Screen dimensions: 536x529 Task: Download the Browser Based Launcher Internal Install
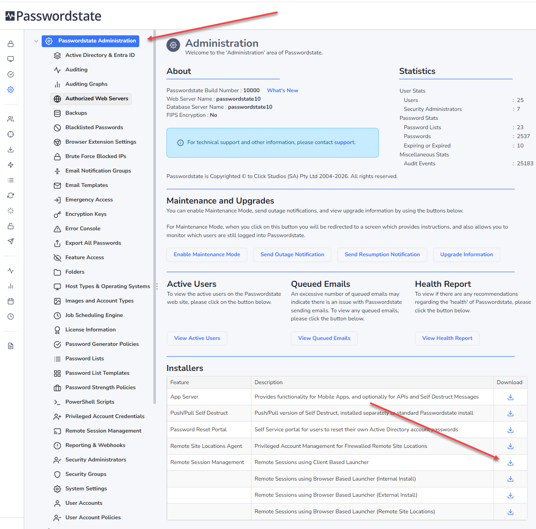click(x=511, y=479)
